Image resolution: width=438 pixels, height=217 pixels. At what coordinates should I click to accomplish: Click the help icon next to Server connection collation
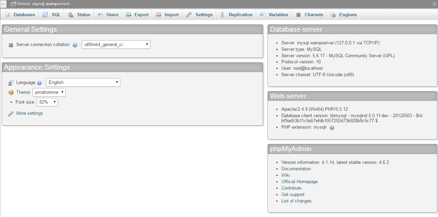pos(75,45)
